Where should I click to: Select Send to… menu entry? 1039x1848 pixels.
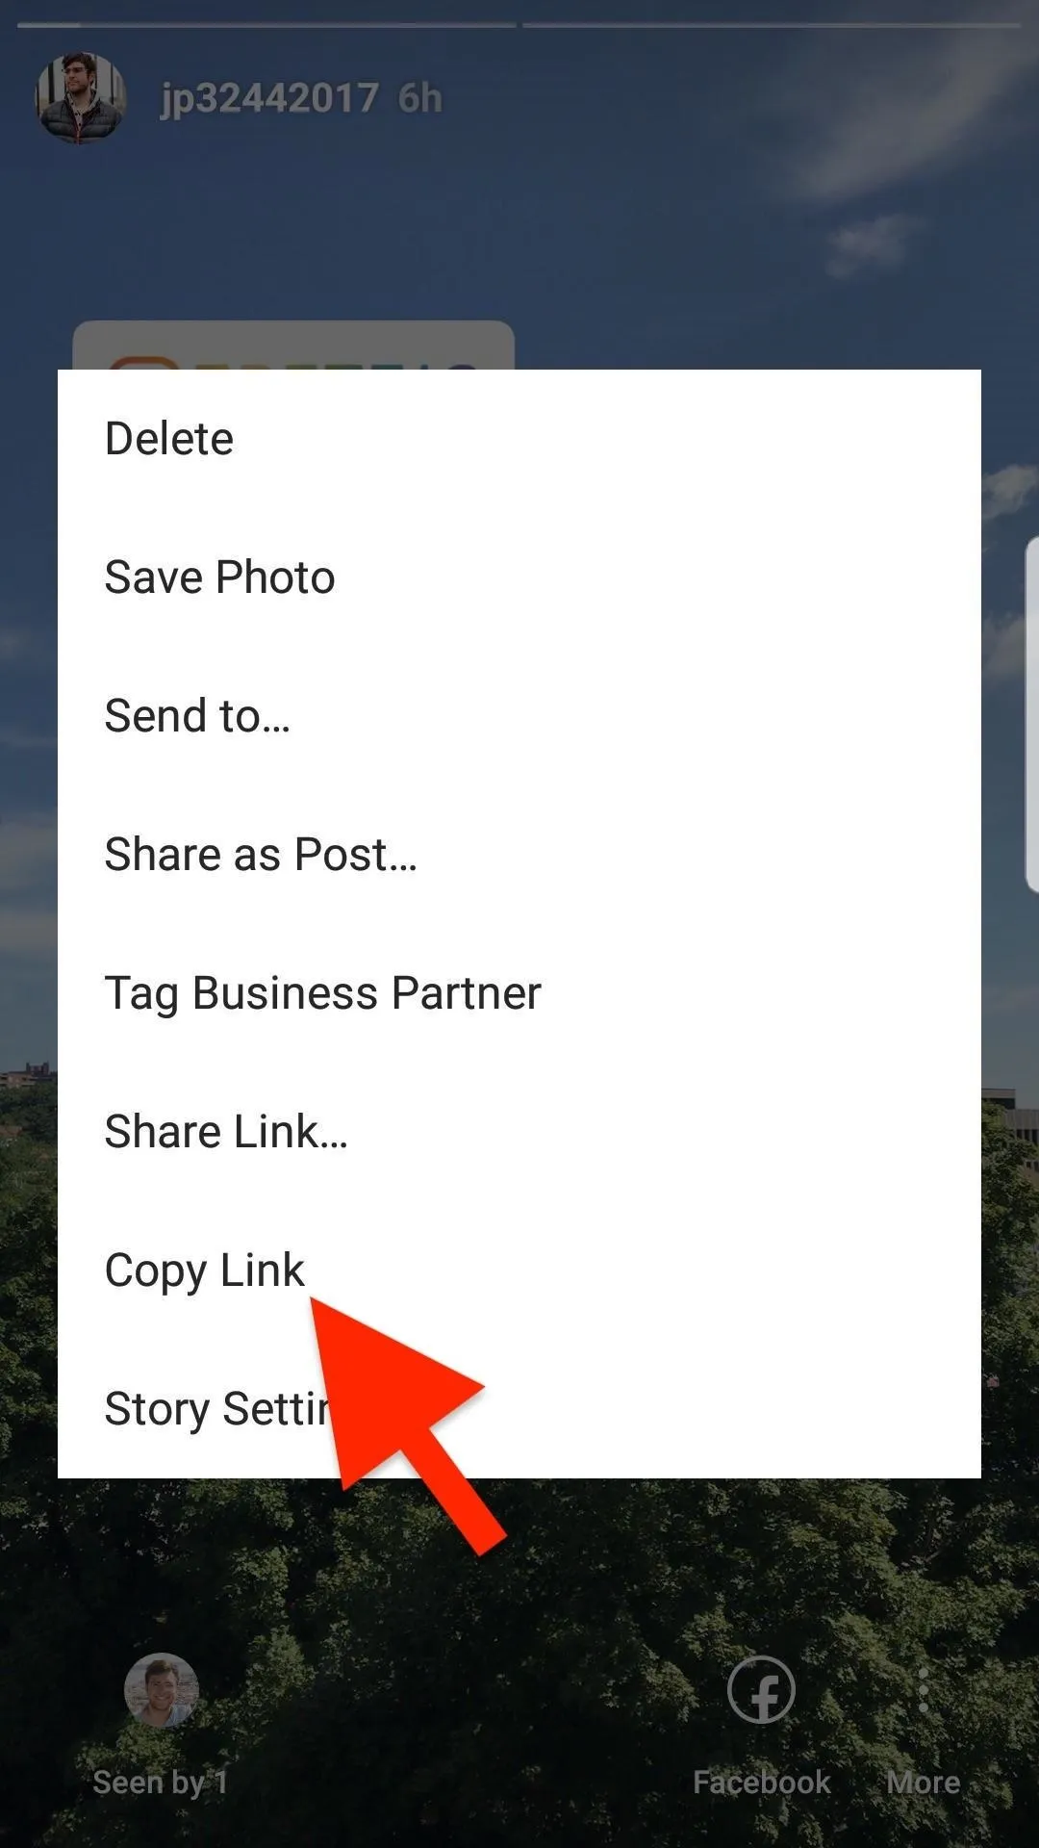click(x=519, y=716)
